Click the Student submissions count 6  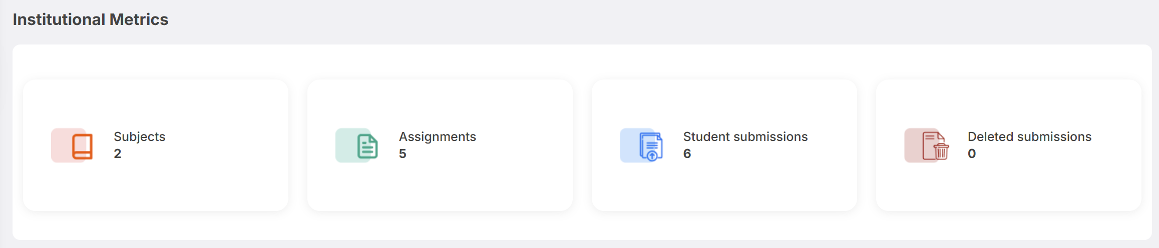pos(687,153)
